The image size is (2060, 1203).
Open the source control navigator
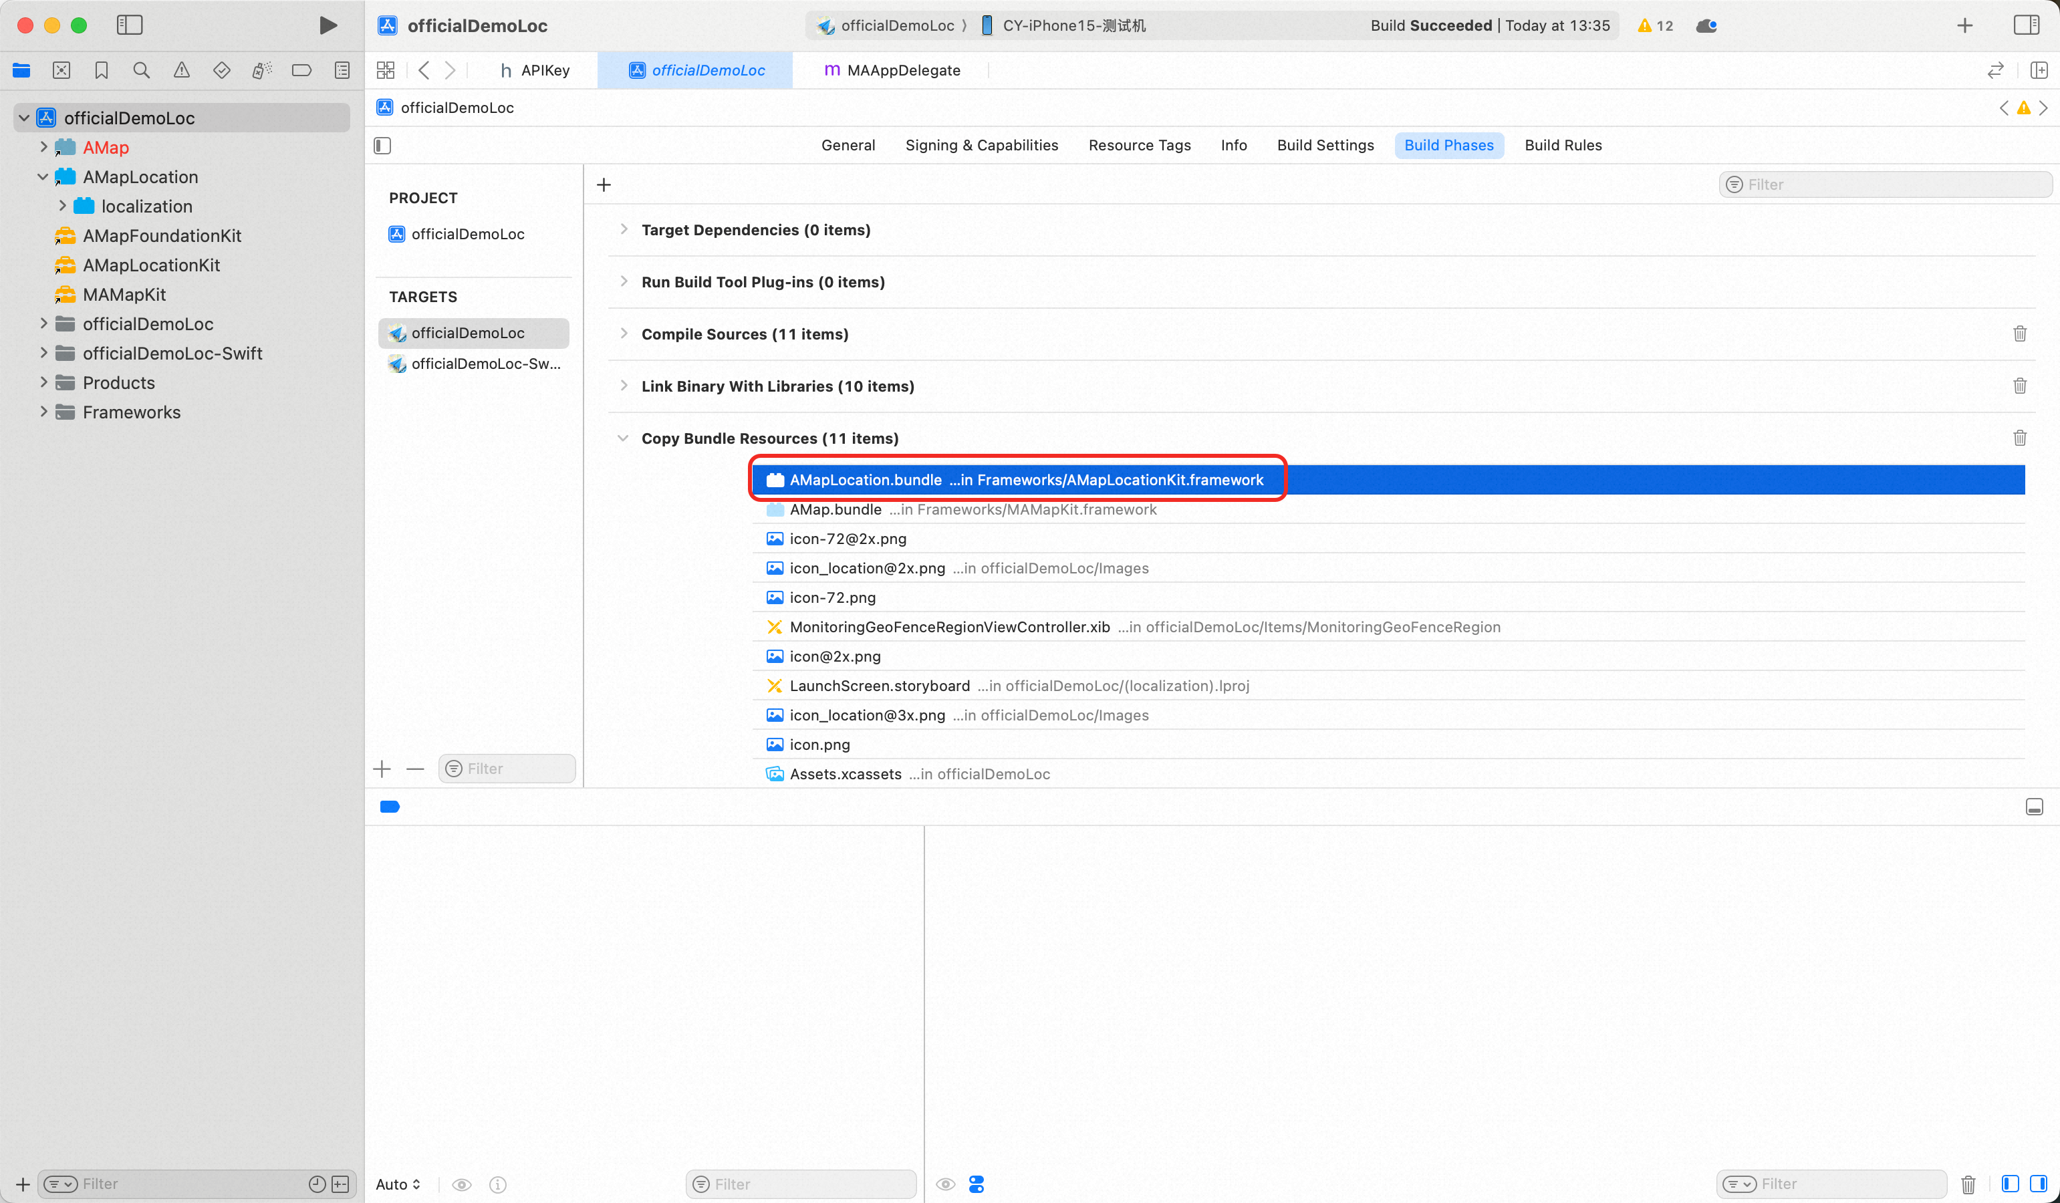61,70
